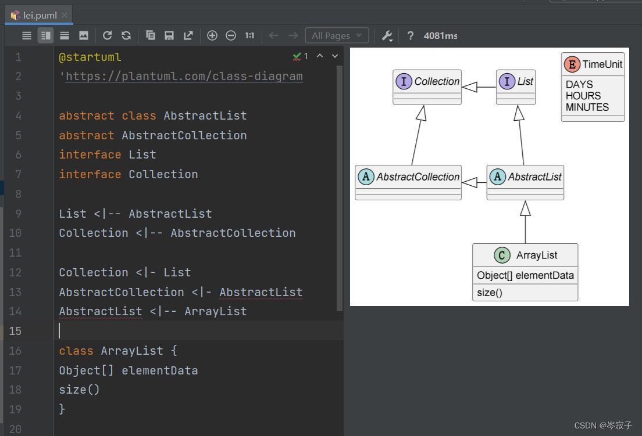Screen dimensions: 642x436
Task: Select the lei.puml editor tab
Action: [x=39, y=15]
